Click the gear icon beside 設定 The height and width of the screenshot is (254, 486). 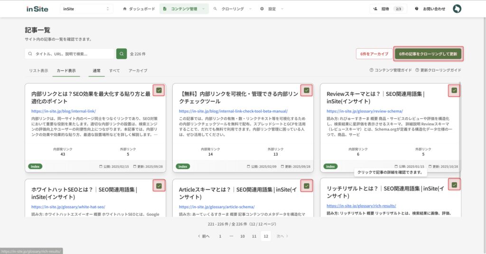click(x=262, y=9)
